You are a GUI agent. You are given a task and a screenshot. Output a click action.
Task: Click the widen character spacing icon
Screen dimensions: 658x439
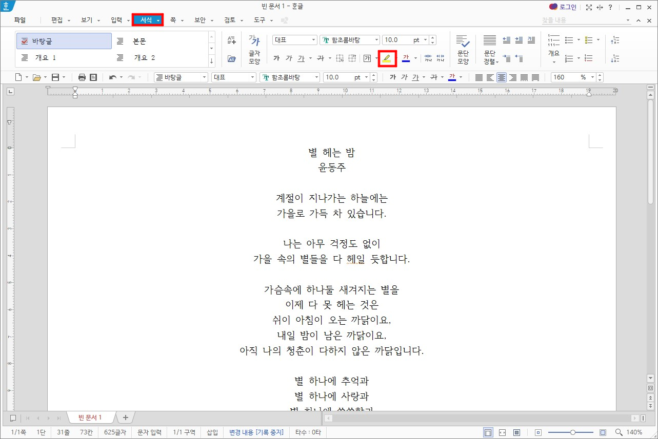[440, 58]
